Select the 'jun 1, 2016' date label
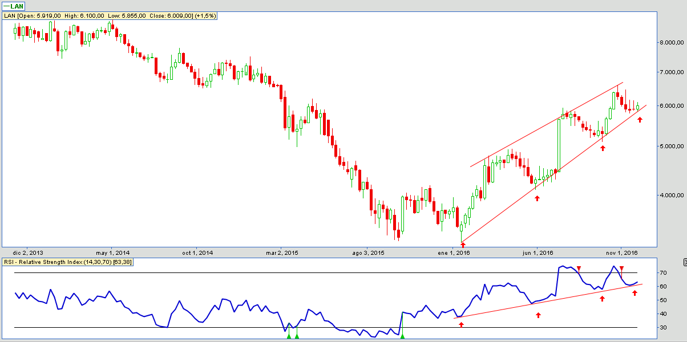This screenshot has width=687, height=342. [x=538, y=253]
